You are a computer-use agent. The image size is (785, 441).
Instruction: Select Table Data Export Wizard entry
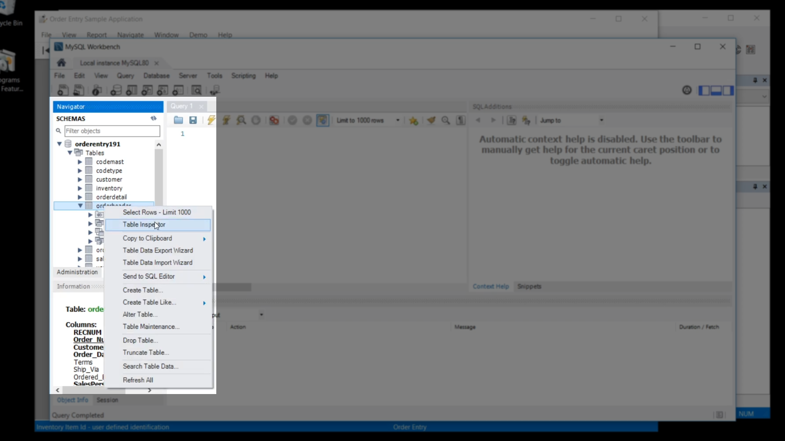click(158, 250)
